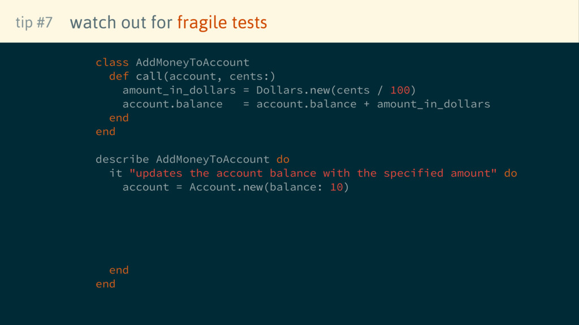
Task: Click the amount_in_dollars variable being assigned
Action: click(179, 90)
